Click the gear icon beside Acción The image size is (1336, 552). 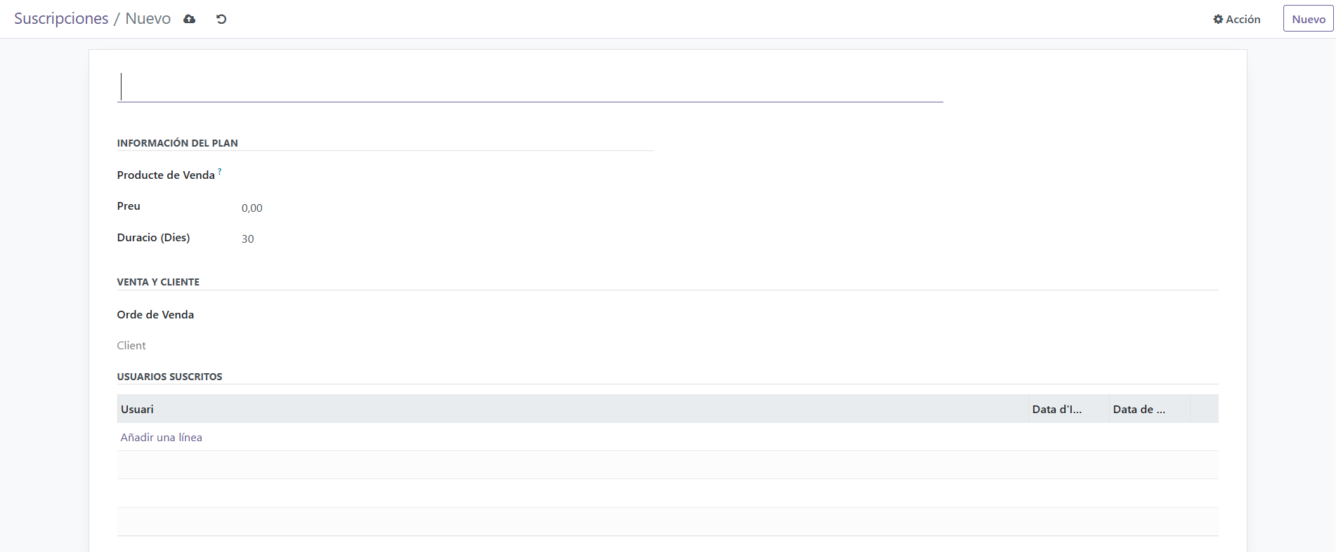pyautogui.click(x=1218, y=20)
